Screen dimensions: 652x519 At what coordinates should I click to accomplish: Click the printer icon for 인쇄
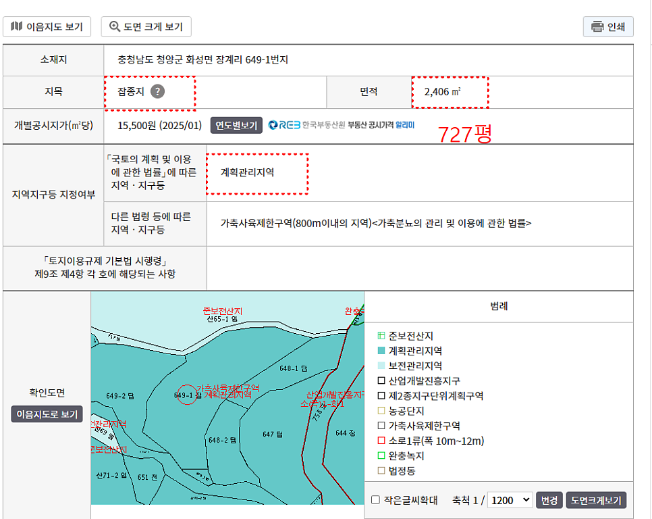click(x=597, y=27)
